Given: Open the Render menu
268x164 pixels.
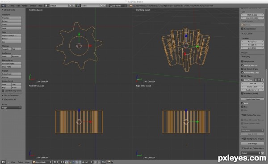Looking at the screenshot, I should click(x=25, y=6).
